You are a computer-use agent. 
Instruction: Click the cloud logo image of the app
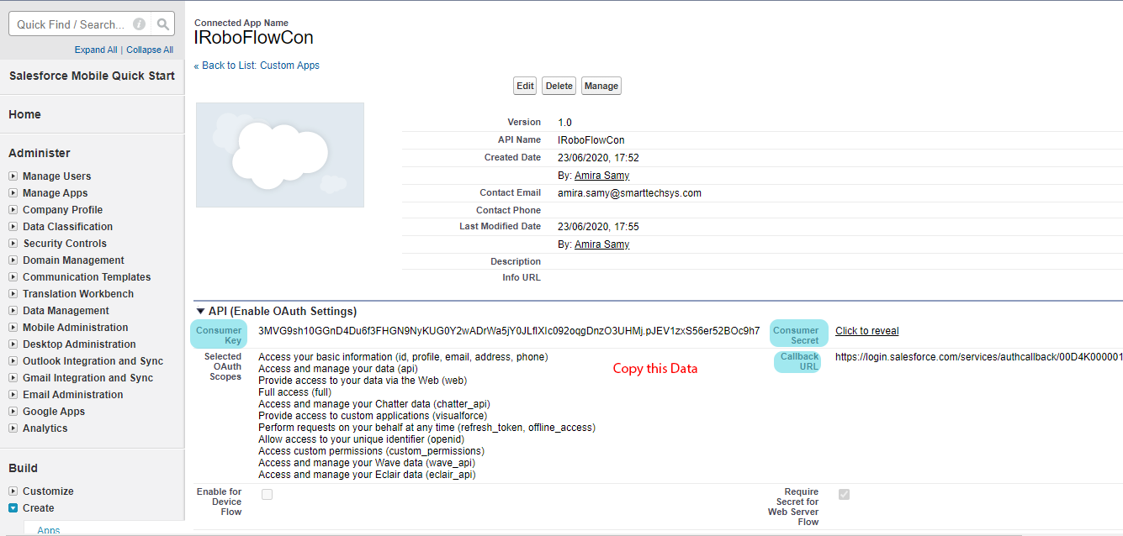(280, 155)
